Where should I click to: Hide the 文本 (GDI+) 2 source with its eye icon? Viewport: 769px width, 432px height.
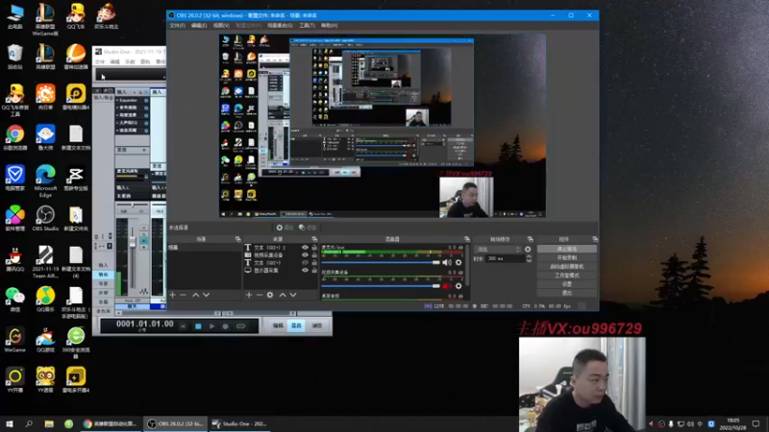[x=305, y=248]
